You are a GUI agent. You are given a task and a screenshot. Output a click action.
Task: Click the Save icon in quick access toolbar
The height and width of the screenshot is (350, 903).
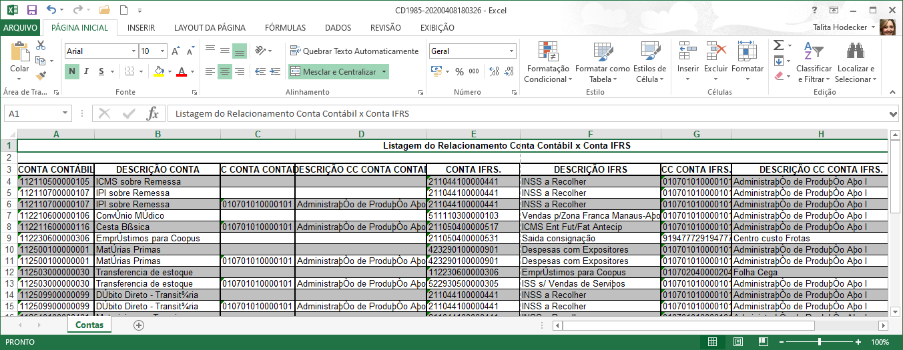[x=31, y=10]
